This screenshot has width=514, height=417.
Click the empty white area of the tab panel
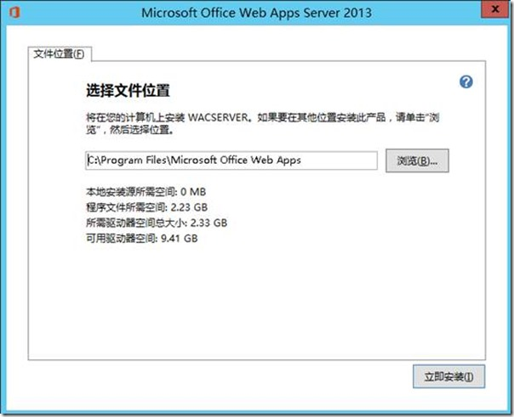click(257, 301)
